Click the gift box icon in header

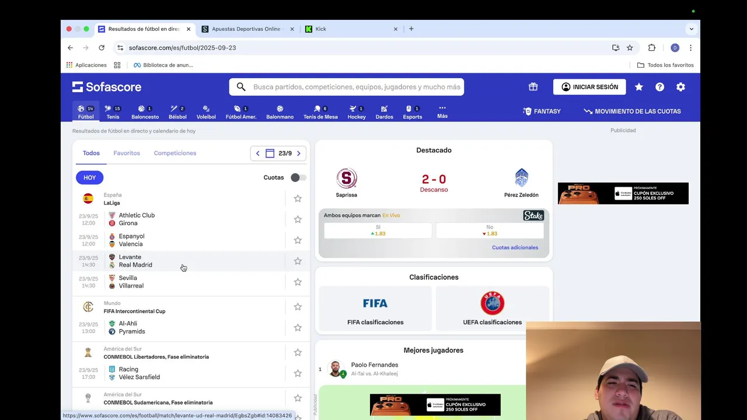(533, 87)
